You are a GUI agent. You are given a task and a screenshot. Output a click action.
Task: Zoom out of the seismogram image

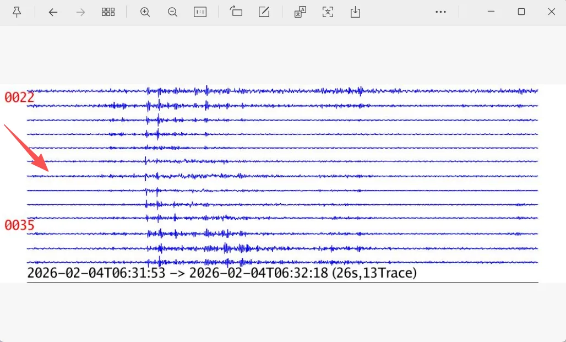pyautogui.click(x=172, y=12)
